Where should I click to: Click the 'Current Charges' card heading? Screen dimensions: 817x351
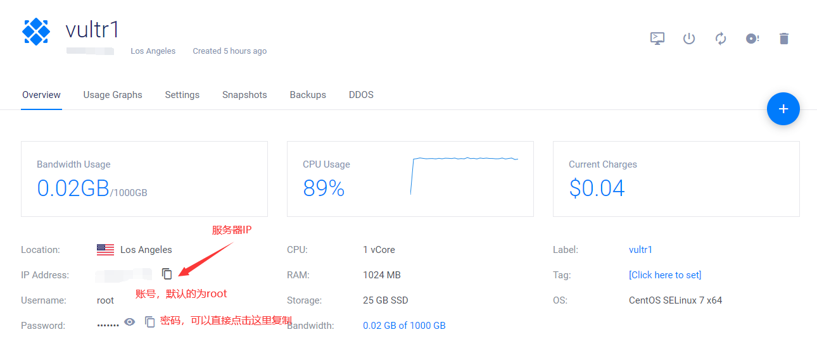pos(603,164)
